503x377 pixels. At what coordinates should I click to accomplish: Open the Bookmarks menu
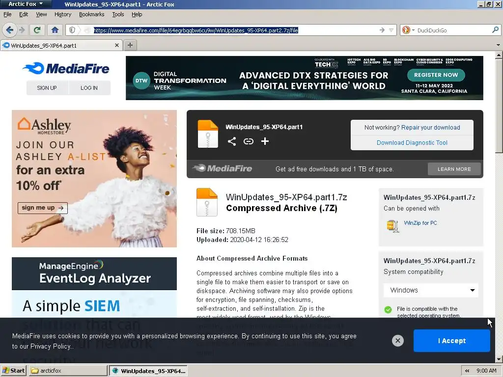(92, 14)
